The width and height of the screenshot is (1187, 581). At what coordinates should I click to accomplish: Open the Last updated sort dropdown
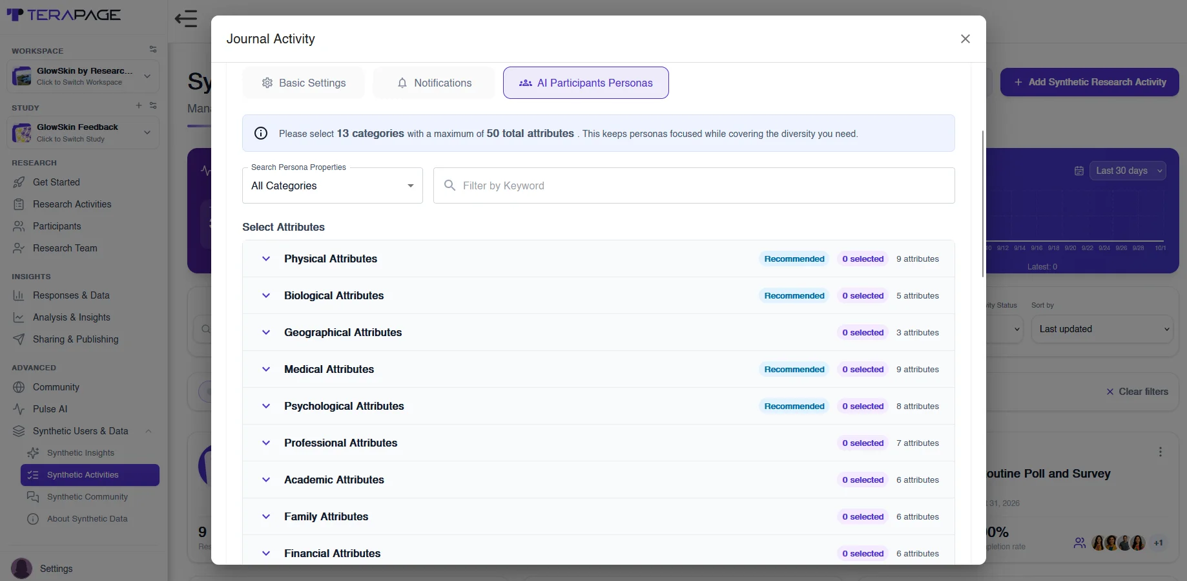point(1102,329)
